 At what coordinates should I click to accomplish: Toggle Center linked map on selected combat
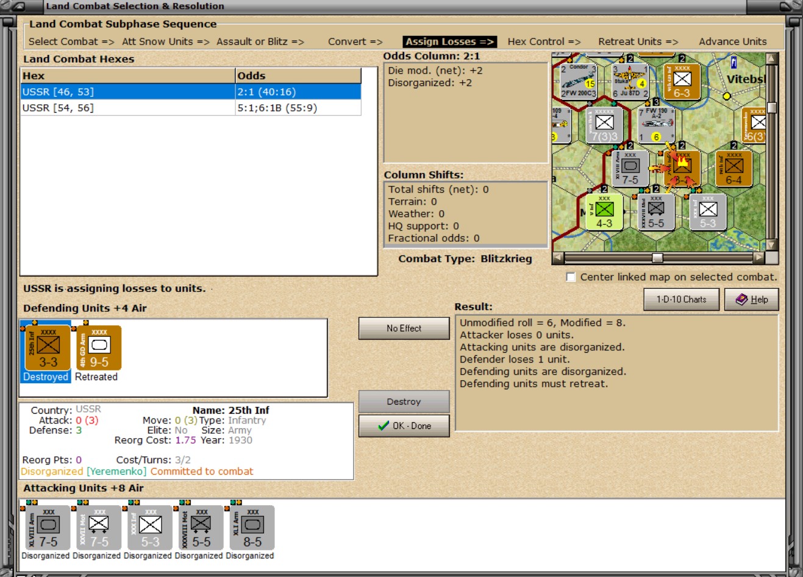point(571,277)
